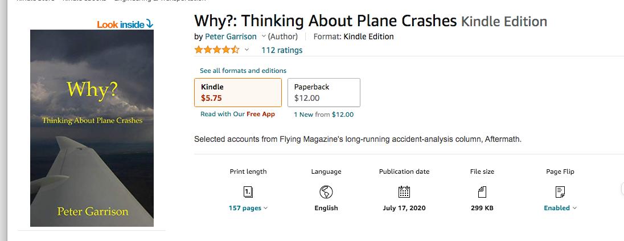Open the 1 New from $12.00 offer link

tap(323, 115)
